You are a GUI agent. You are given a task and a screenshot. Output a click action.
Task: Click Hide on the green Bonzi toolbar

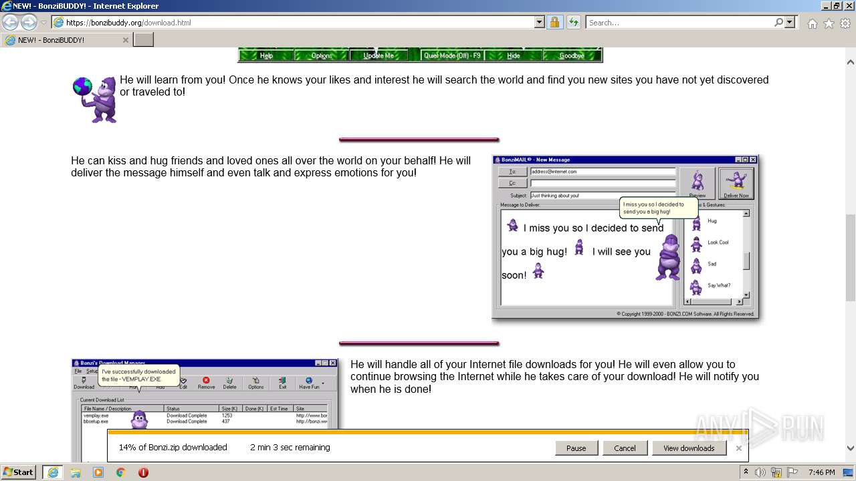514,55
